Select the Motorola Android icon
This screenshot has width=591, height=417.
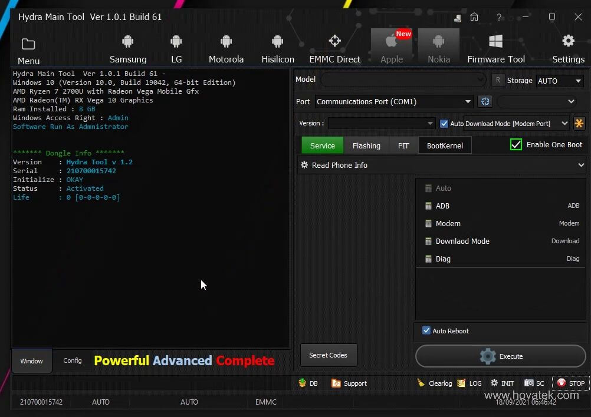[x=226, y=41]
